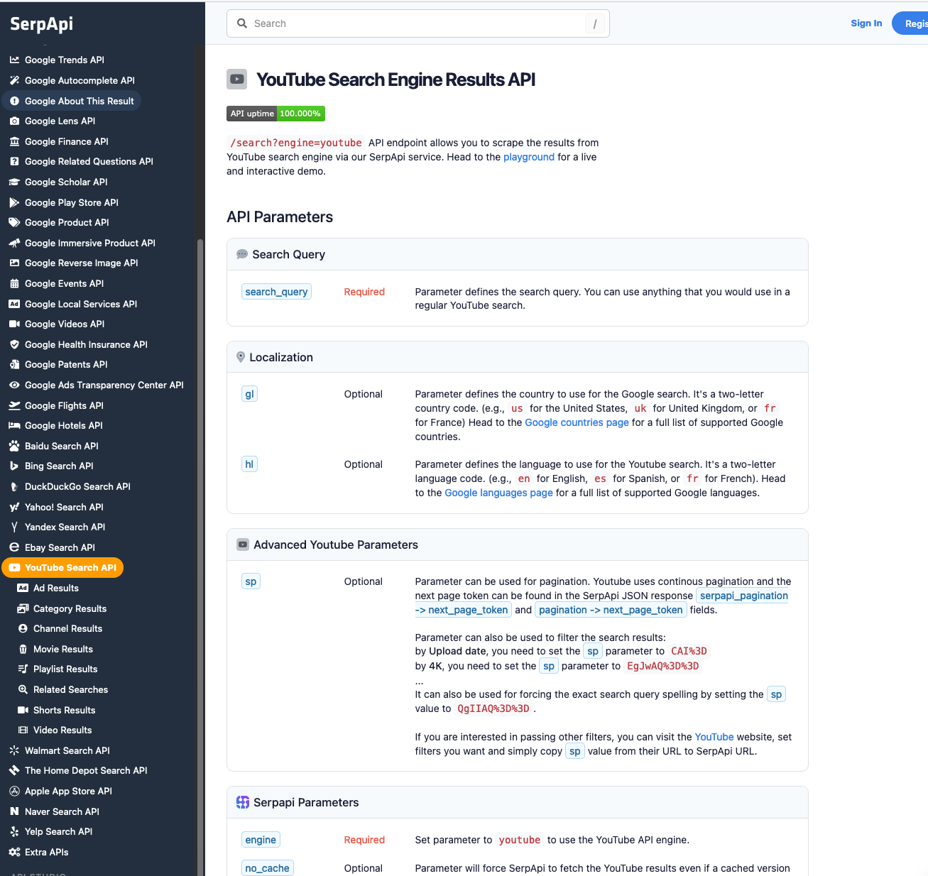Click the serpapi_pagination field tag

(x=743, y=596)
